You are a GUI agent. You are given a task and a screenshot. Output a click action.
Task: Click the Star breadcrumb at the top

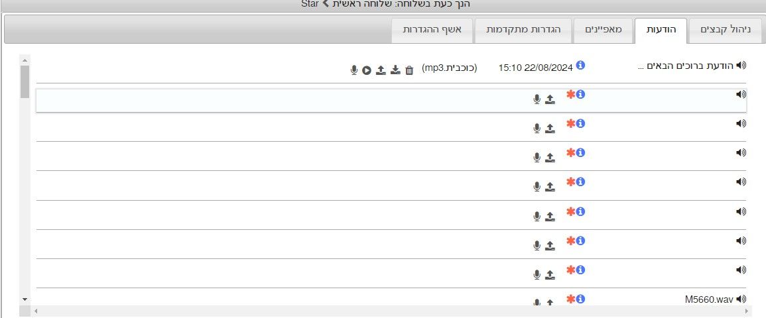click(310, 4)
